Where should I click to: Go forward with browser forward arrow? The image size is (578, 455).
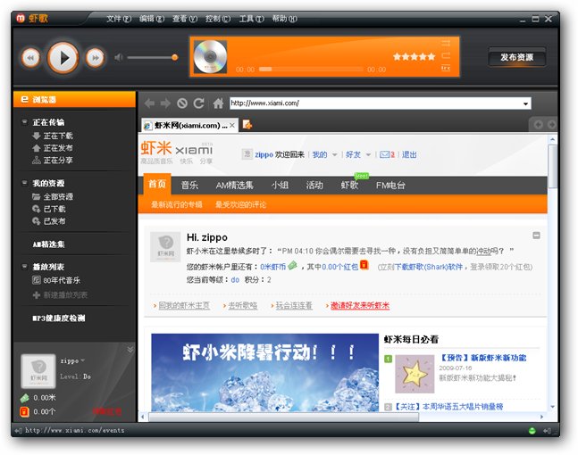pos(165,103)
